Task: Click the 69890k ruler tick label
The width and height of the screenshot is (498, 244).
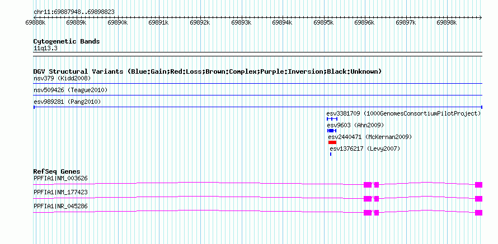Action: (x=118, y=22)
